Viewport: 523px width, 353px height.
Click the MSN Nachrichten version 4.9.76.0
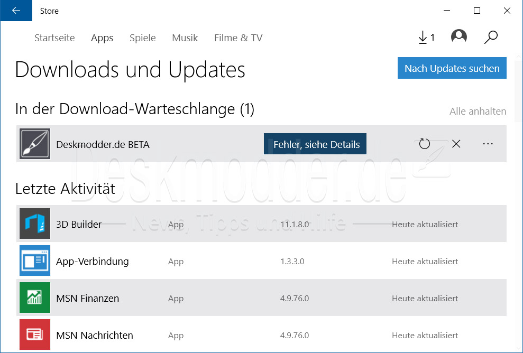coord(295,336)
